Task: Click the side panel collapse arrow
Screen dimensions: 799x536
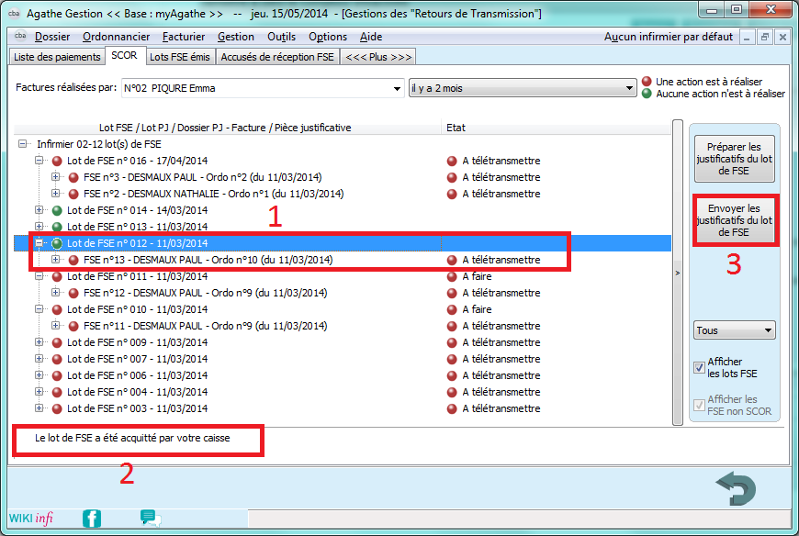Action: (678, 273)
